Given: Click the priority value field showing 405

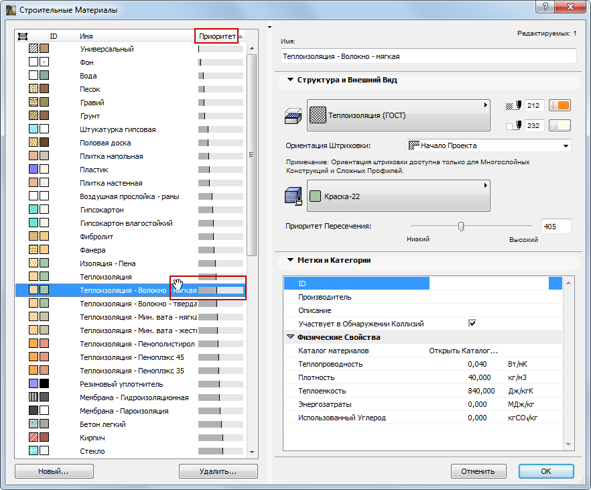Looking at the screenshot, I should pos(556,226).
